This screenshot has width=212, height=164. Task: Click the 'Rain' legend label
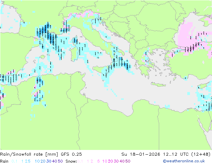(x=4, y=161)
